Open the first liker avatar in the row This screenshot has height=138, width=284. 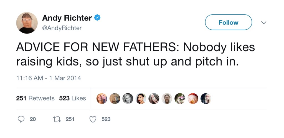tap(102, 98)
